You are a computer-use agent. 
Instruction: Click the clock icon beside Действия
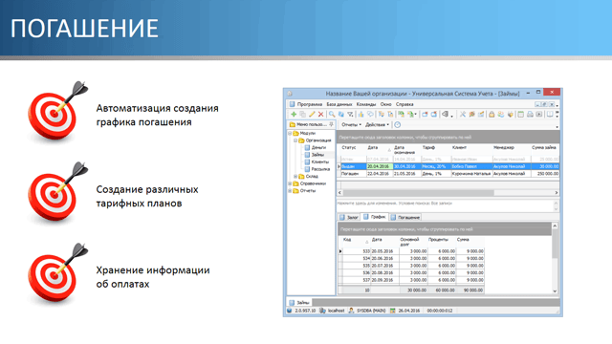coord(398,125)
